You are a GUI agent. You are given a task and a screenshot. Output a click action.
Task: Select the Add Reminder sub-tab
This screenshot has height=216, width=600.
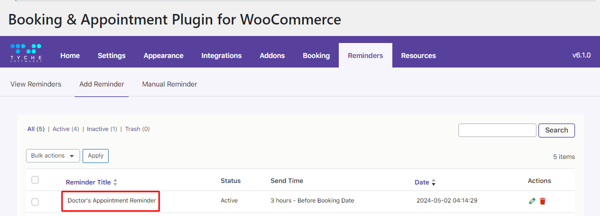[x=102, y=84]
